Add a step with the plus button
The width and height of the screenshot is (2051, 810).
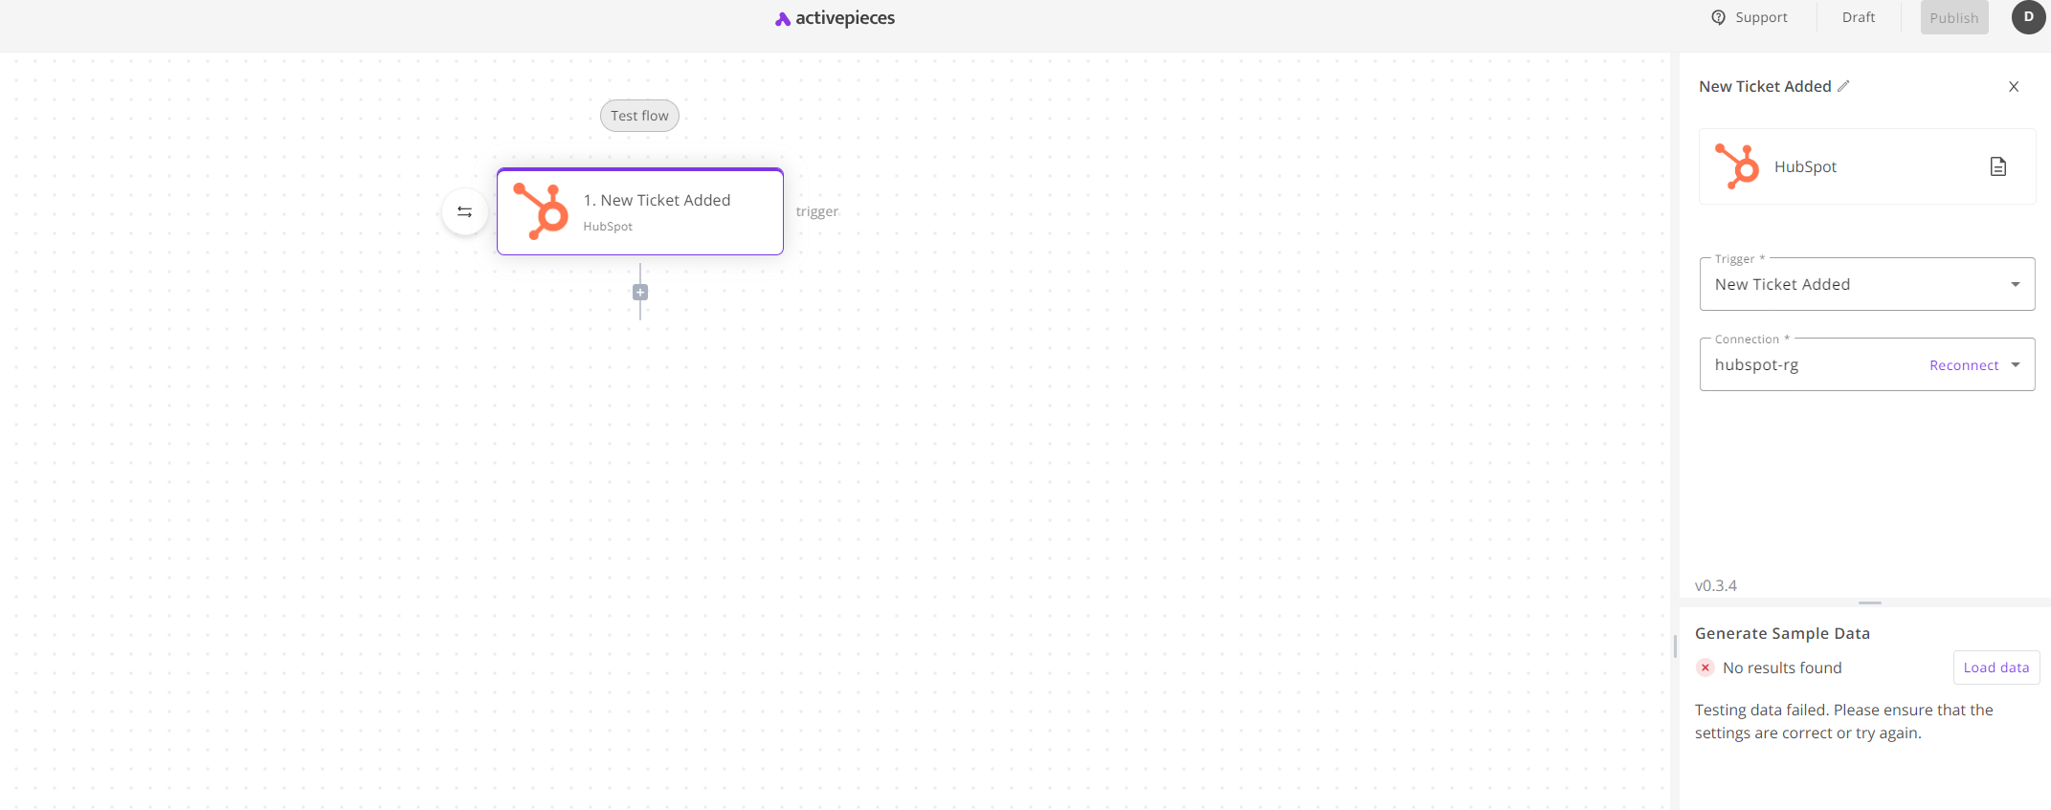pos(640,293)
